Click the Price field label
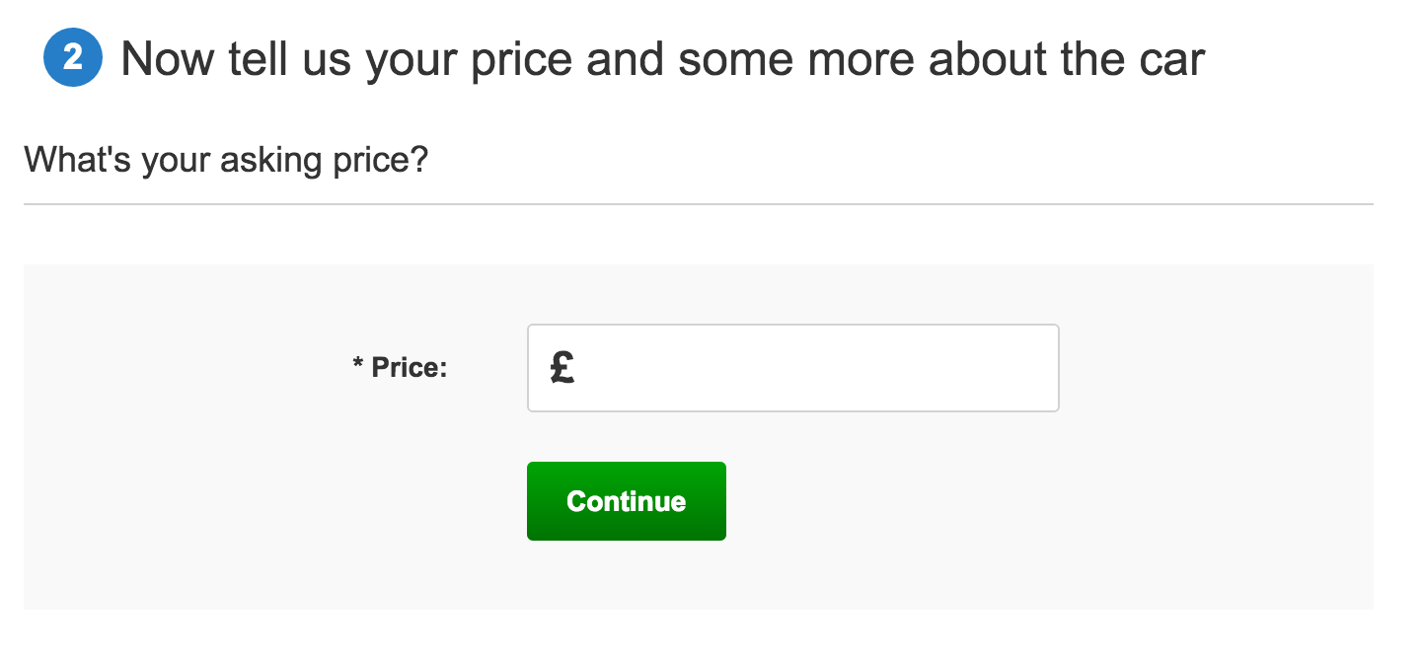 click(x=400, y=368)
